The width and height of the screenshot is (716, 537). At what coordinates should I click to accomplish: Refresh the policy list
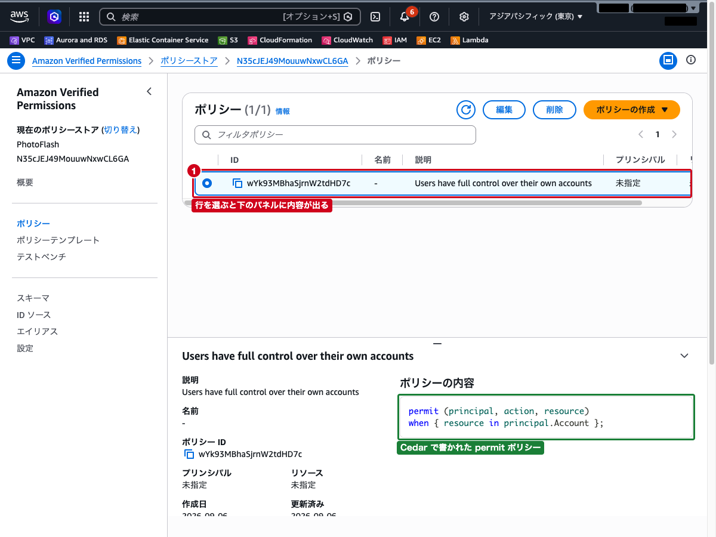tap(466, 110)
